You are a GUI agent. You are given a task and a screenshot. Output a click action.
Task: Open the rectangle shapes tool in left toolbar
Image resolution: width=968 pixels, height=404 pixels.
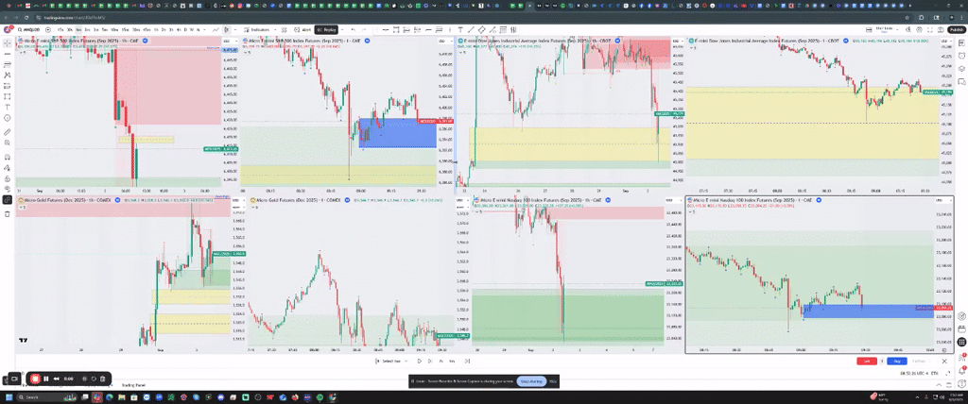[8, 96]
